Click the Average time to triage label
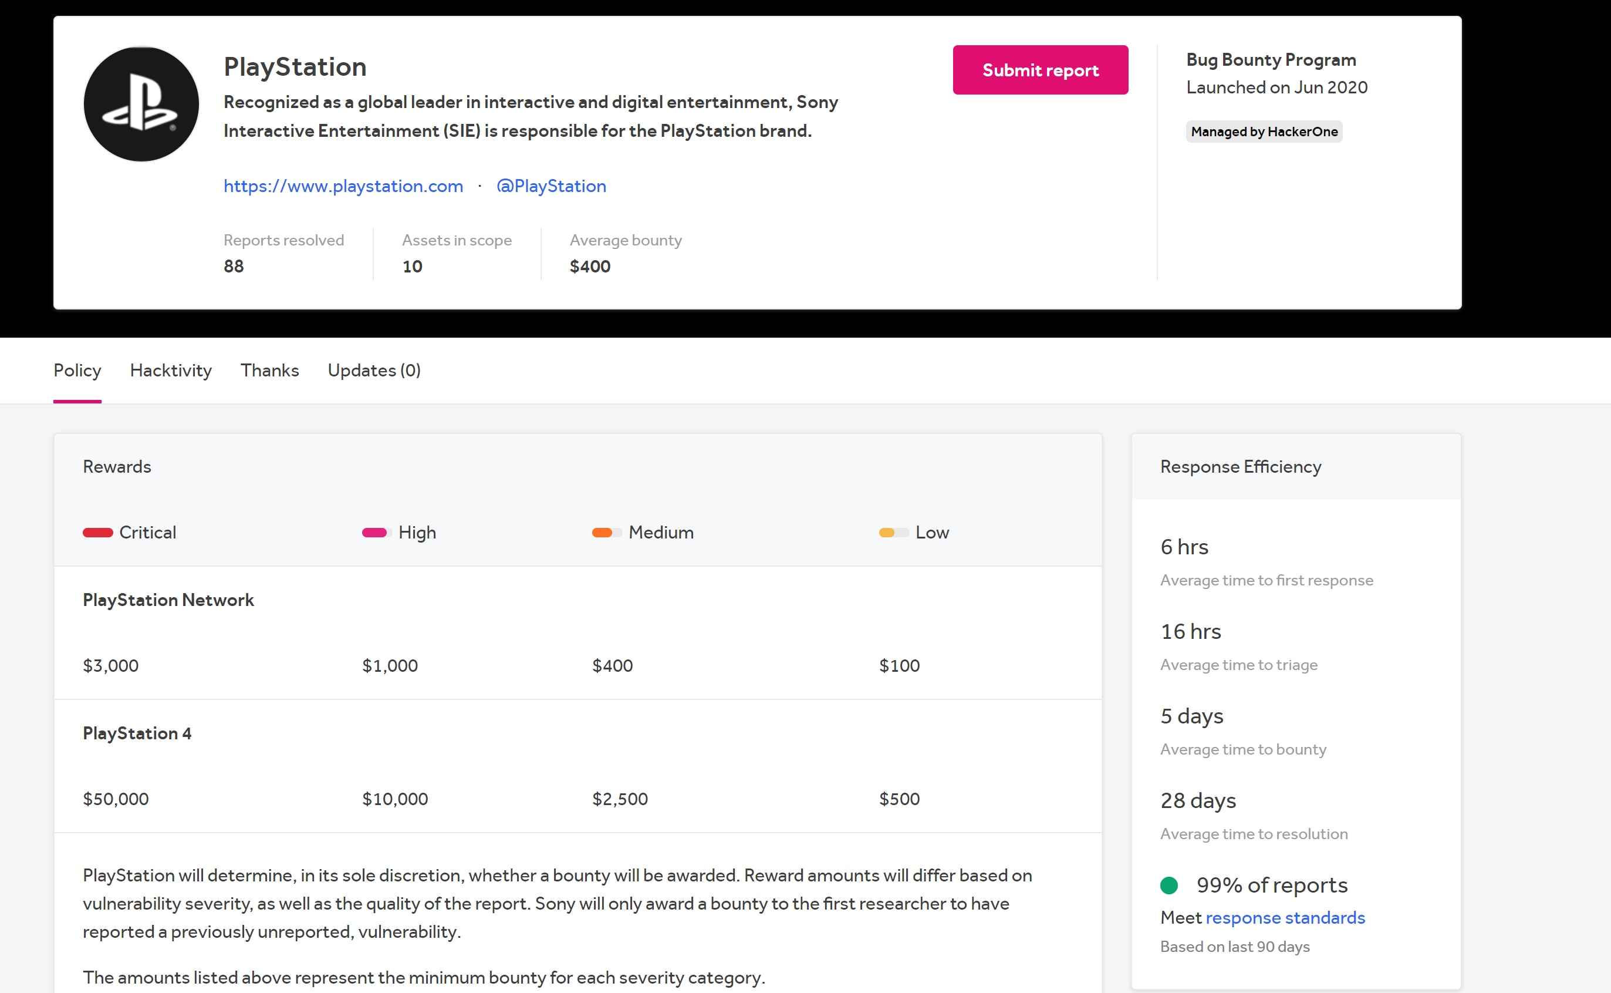This screenshot has height=993, width=1611. click(x=1238, y=665)
